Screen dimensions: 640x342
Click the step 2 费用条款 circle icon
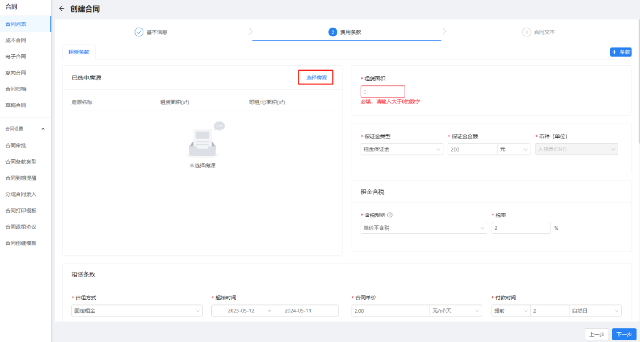pos(333,32)
